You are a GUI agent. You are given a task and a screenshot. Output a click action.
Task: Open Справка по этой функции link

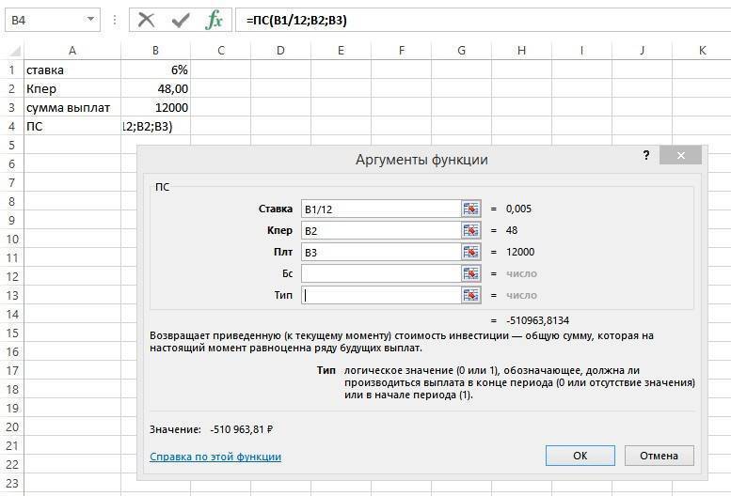point(215,457)
